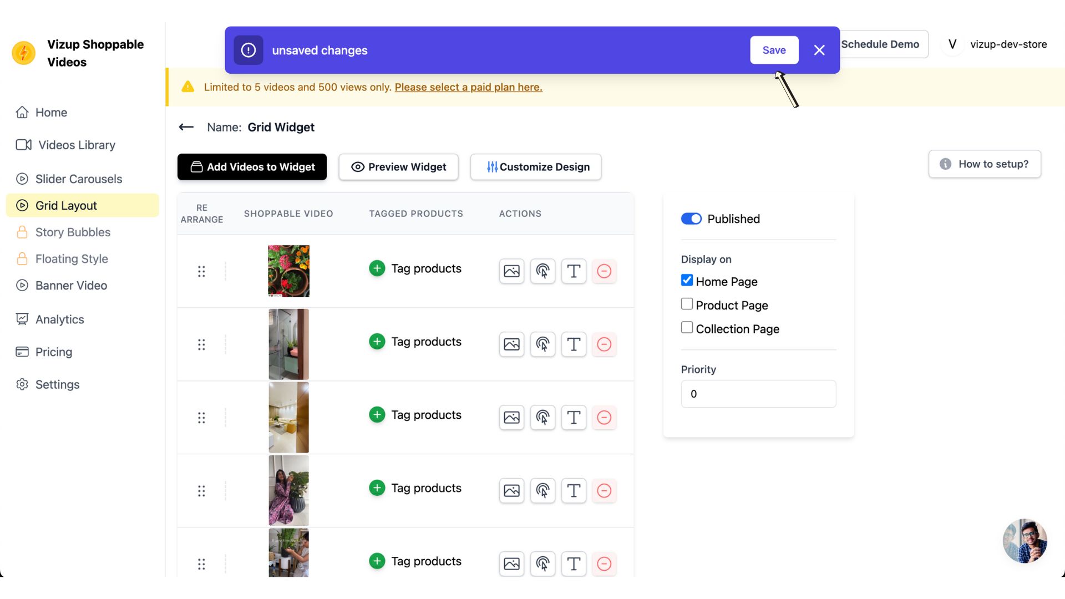Click the Priority number input field
The height and width of the screenshot is (599, 1065).
click(x=758, y=394)
